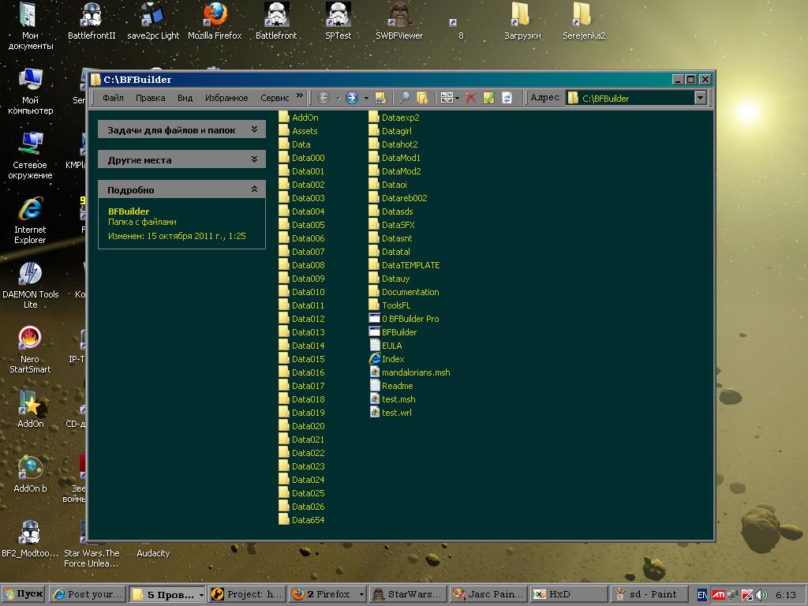
Task: Click the system clock showing 6:13
Action: coord(786,595)
